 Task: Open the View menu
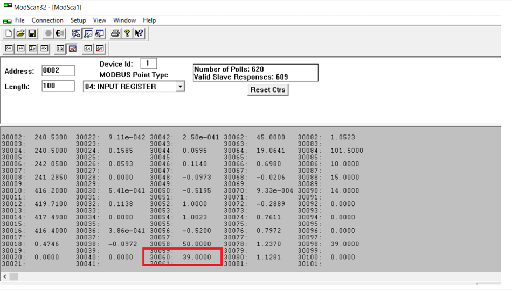click(100, 20)
